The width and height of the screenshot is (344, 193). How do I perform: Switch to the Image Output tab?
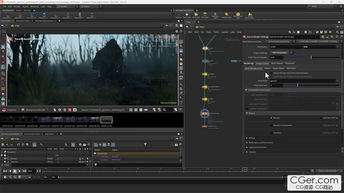(x=262, y=64)
